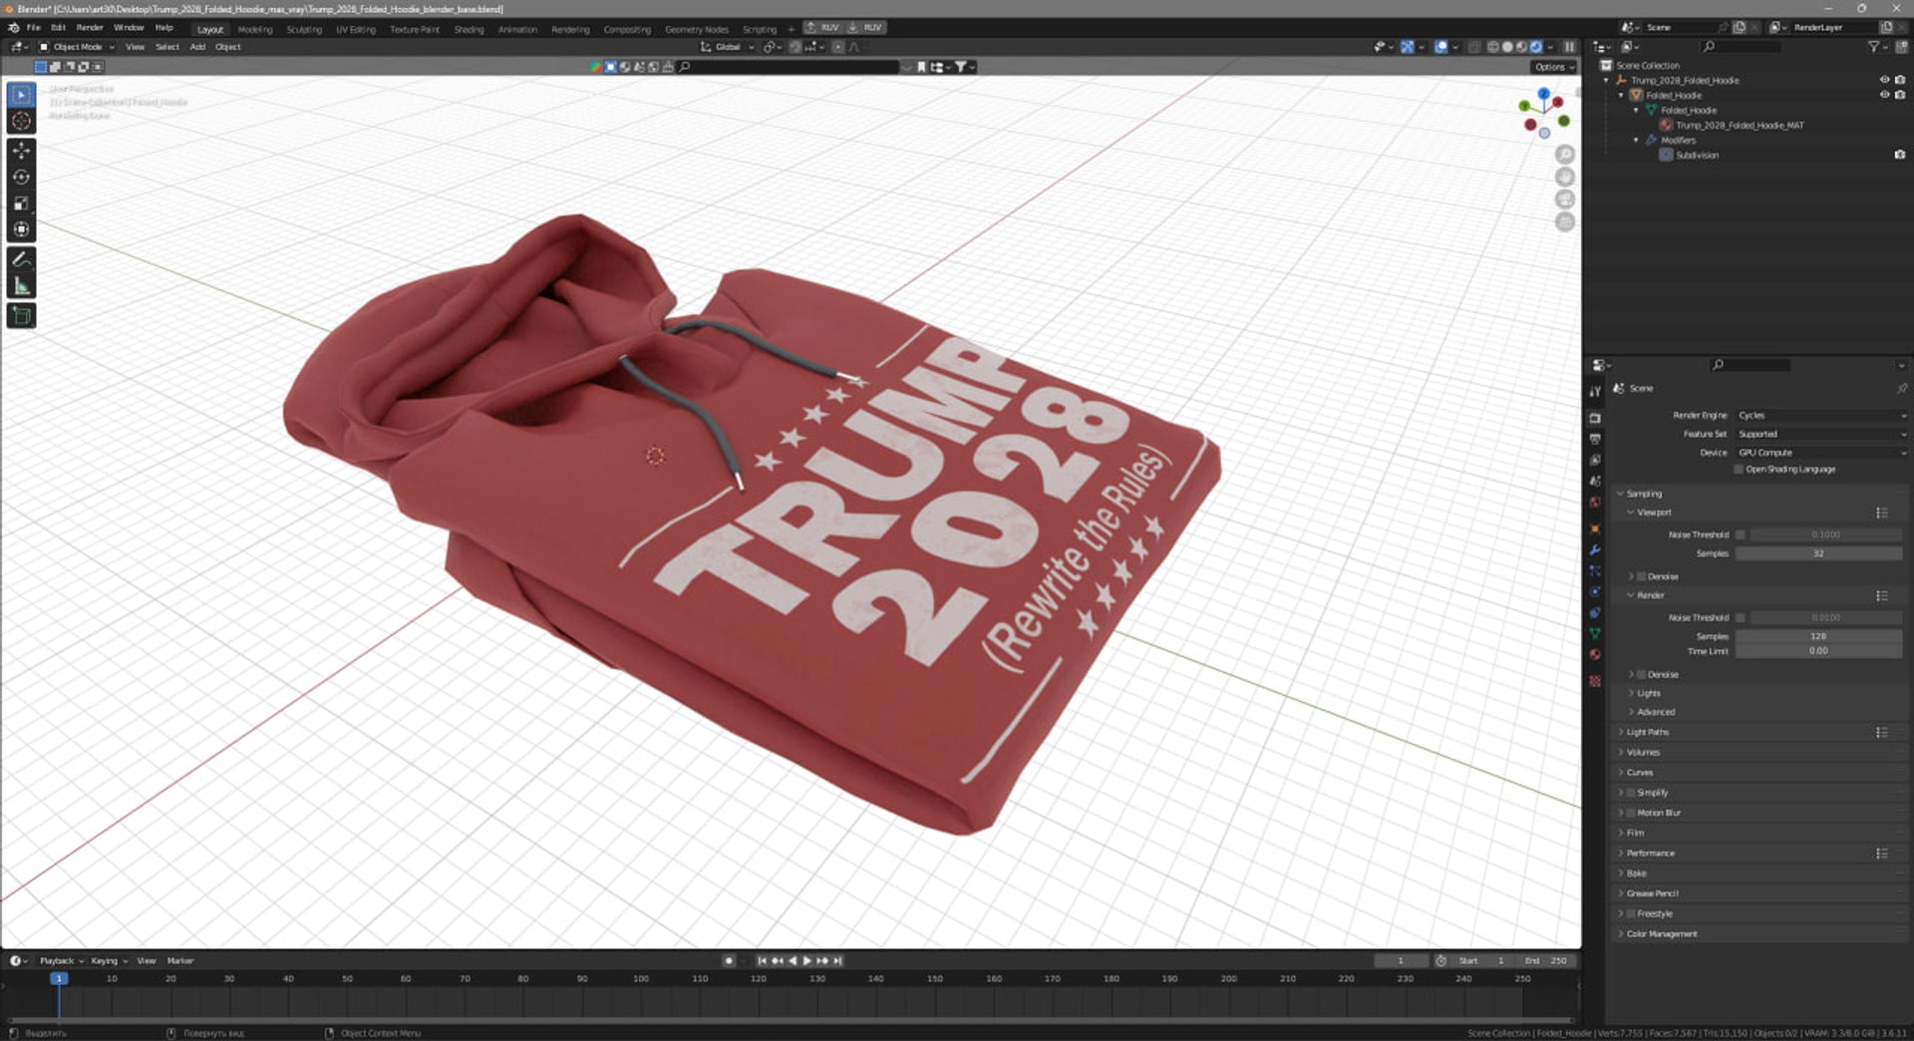
Task: Open the File menu
Action: pos(34,28)
